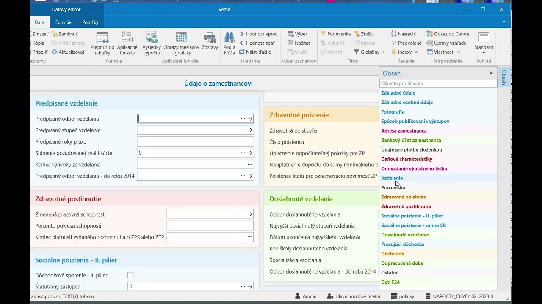The height and width of the screenshot is (304, 542).
Task: Click vertical Obsah side tab
Action: [504, 77]
